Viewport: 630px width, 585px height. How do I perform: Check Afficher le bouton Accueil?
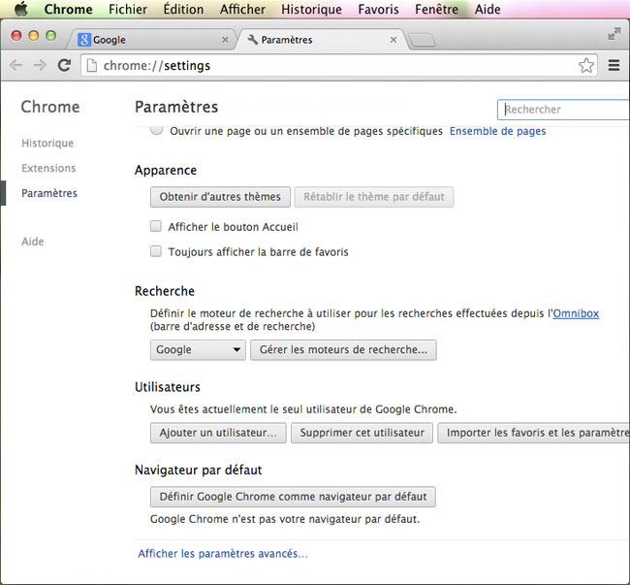click(x=156, y=226)
